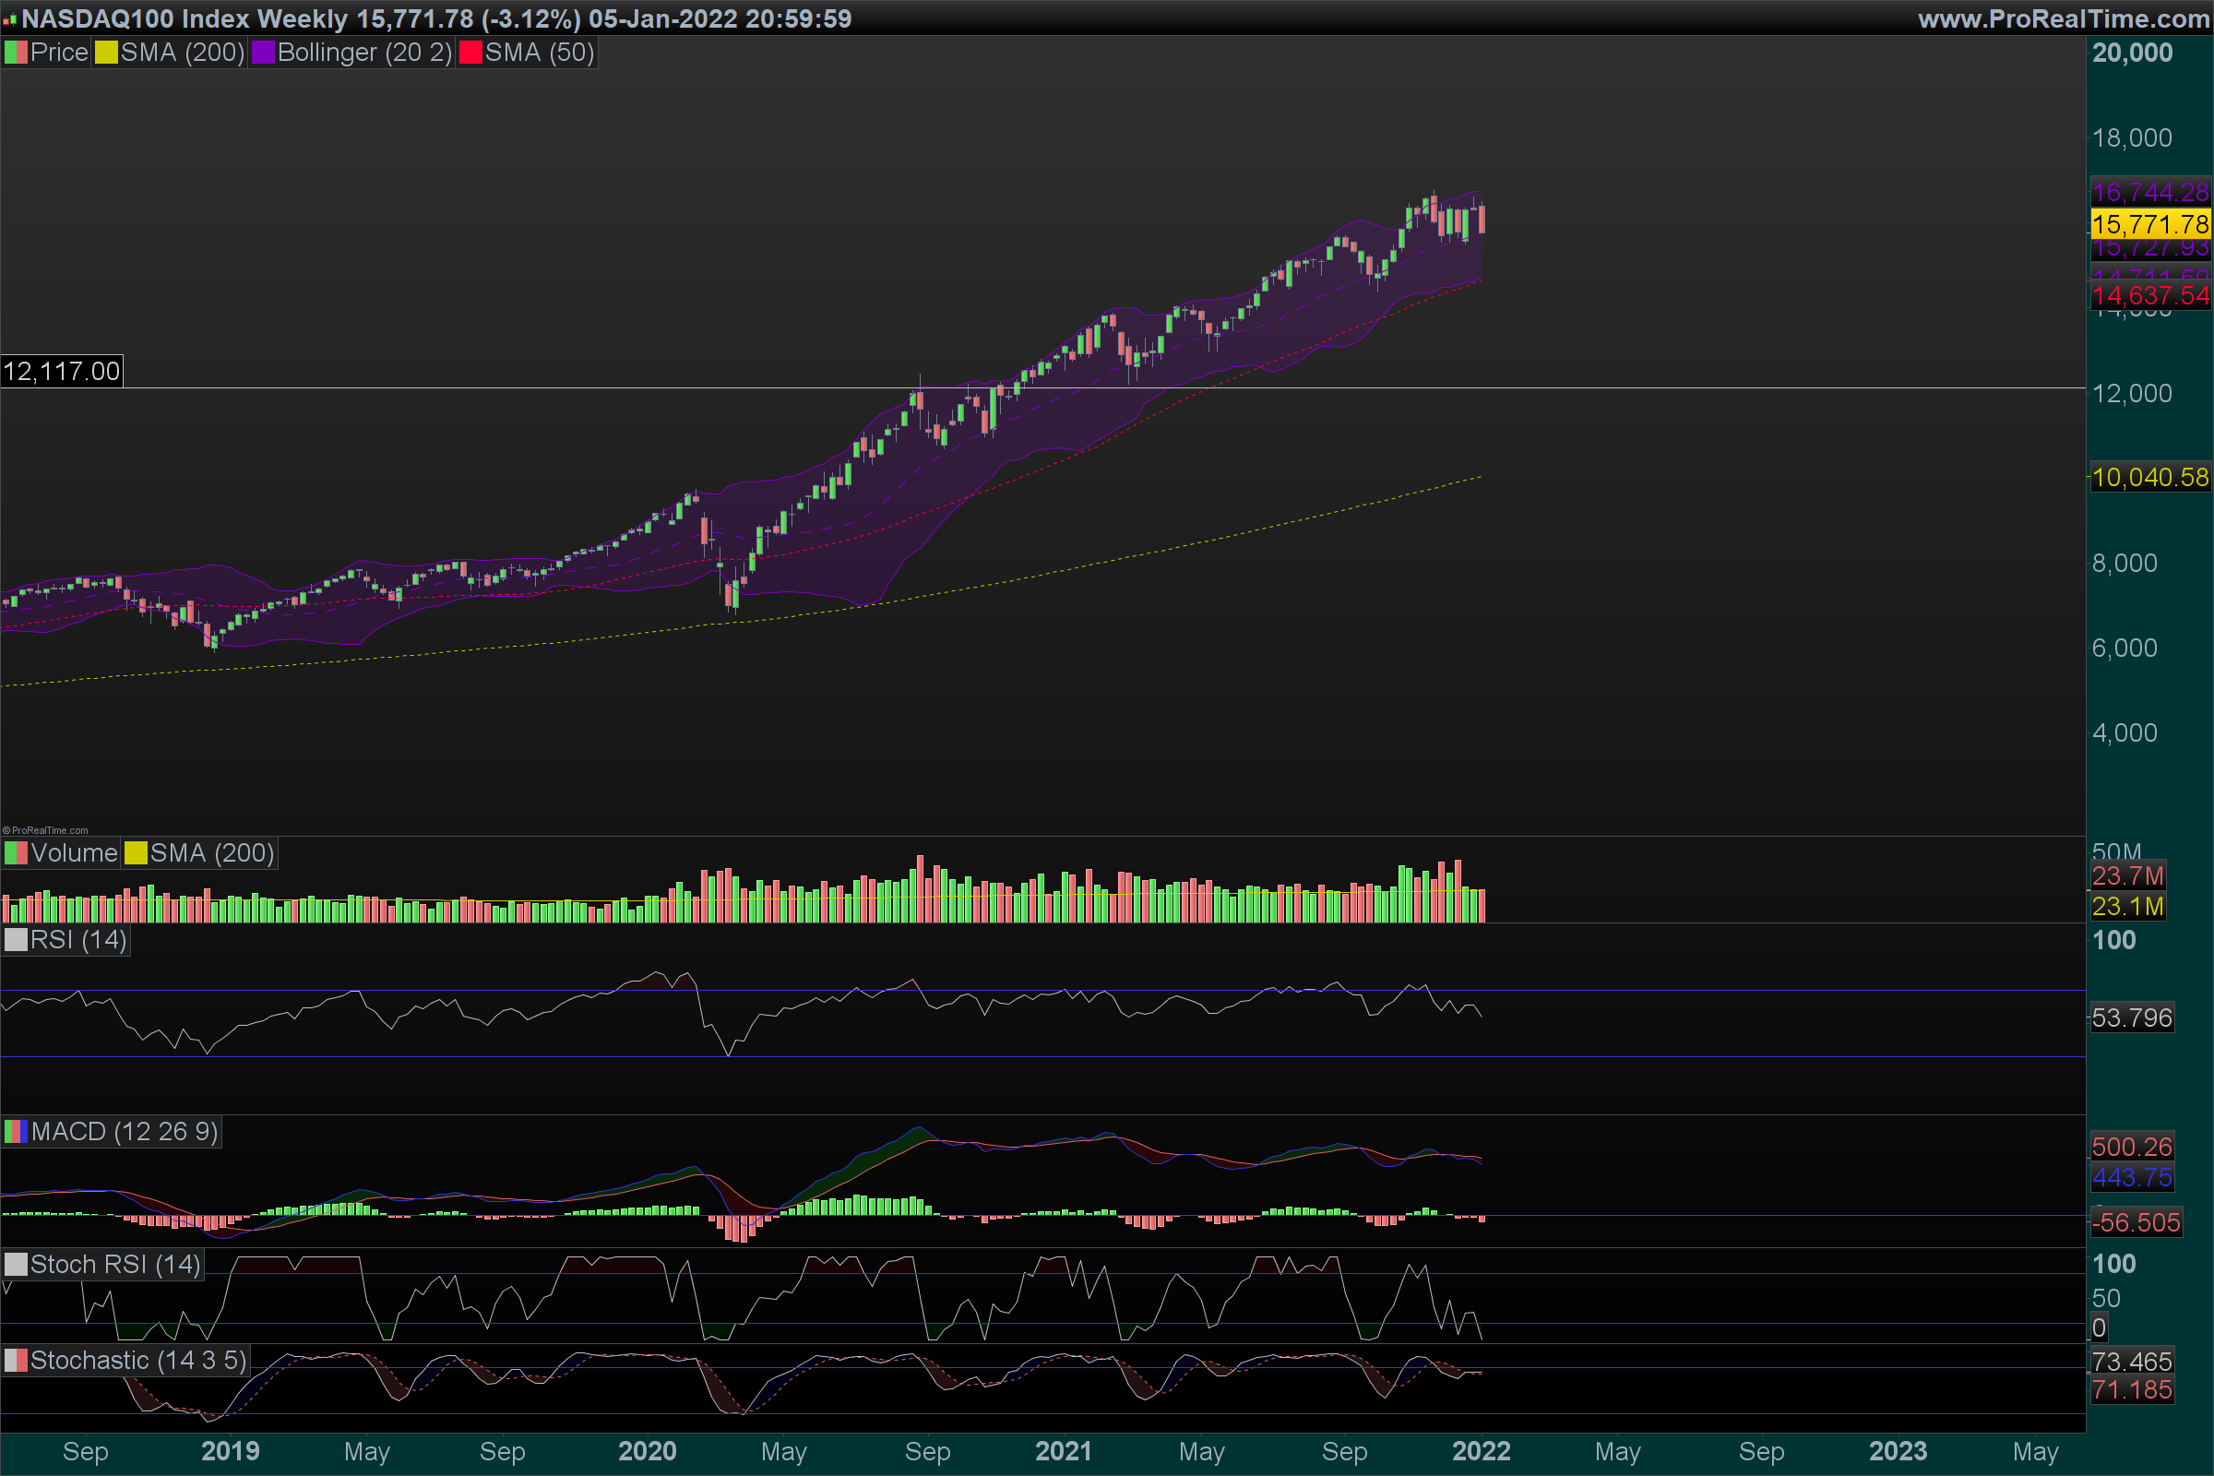
Task: Click the red SMA (50) legend icon
Action: pyautogui.click(x=470, y=53)
